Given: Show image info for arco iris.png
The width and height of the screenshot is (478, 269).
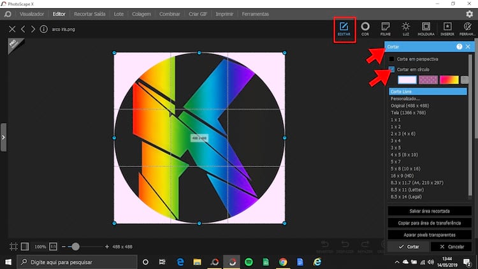Looking at the screenshot, I should click(43, 29).
